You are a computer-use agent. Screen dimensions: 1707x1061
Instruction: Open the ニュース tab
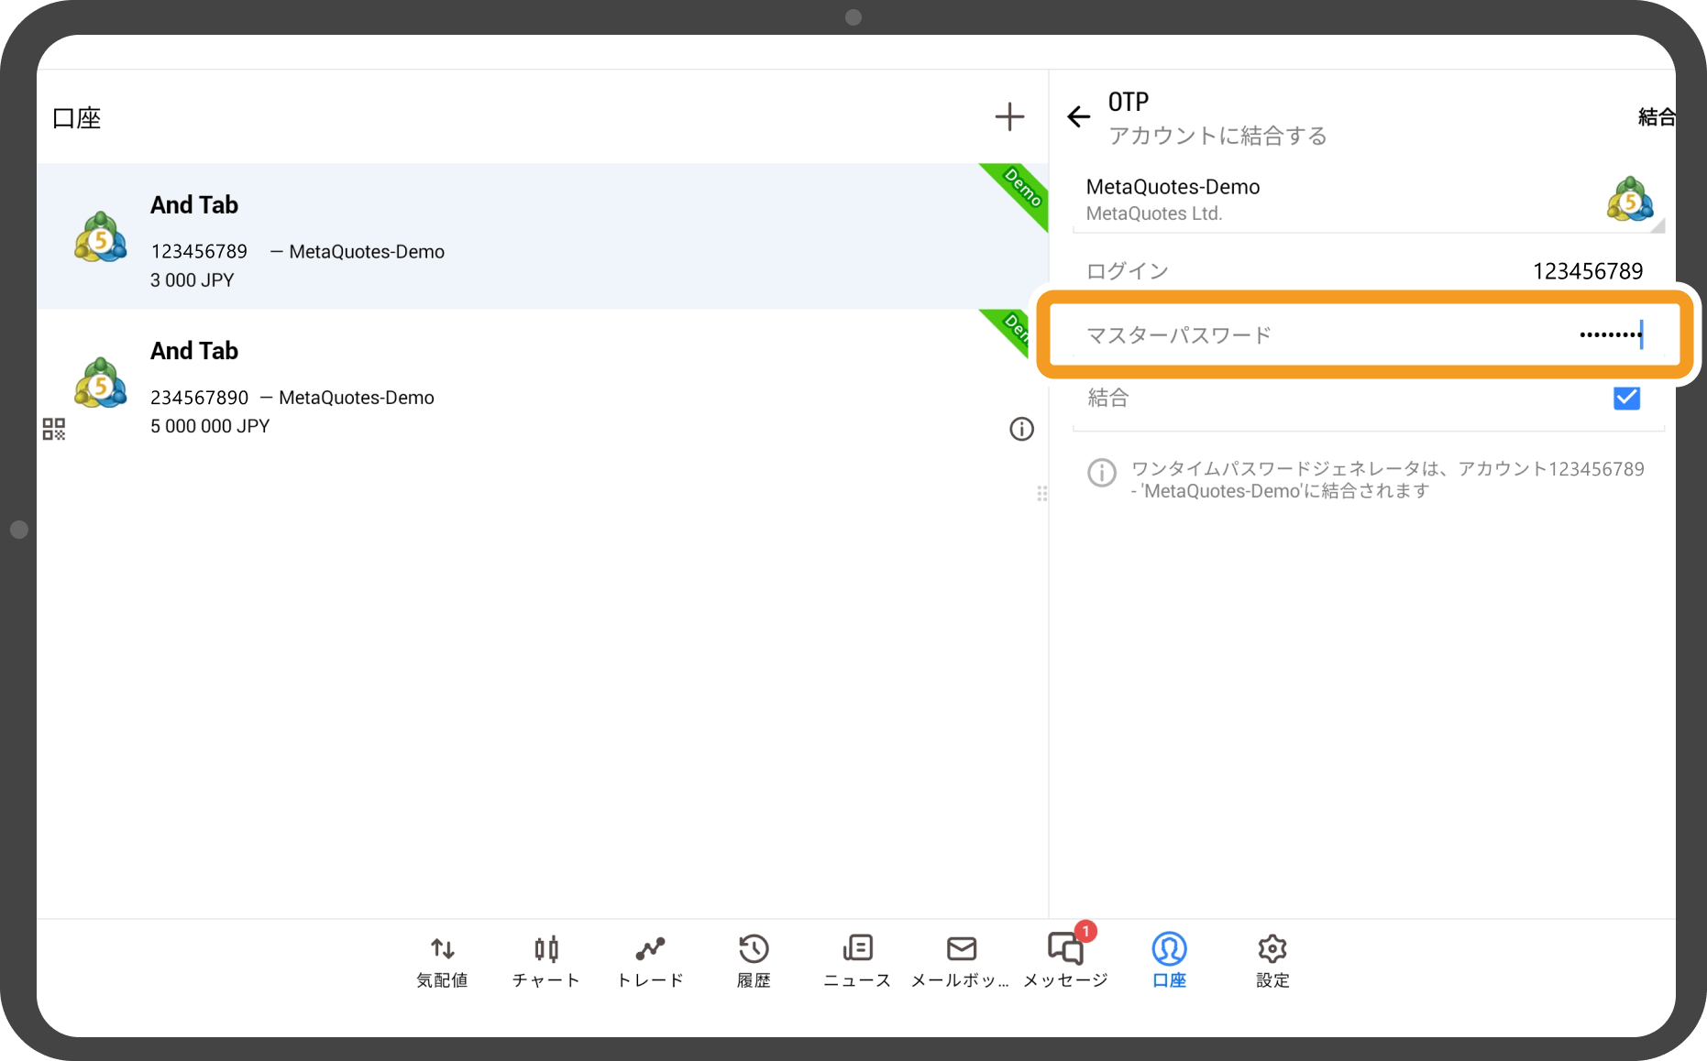[x=857, y=961]
